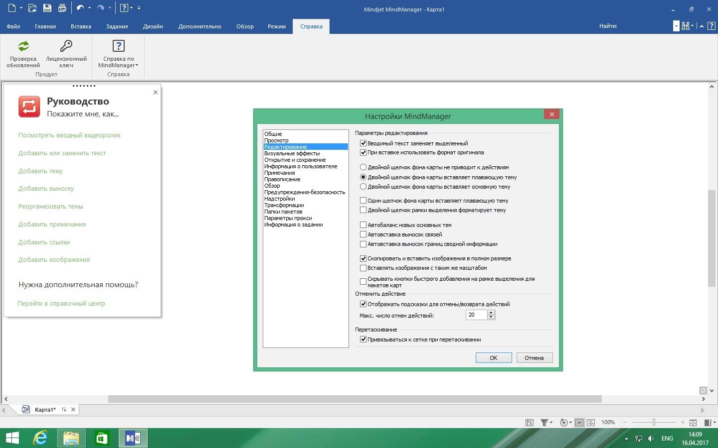The image size is (718, 448).
Task: Uncheck При вставке использовать формат оригинала
Action: pos(363,153)
